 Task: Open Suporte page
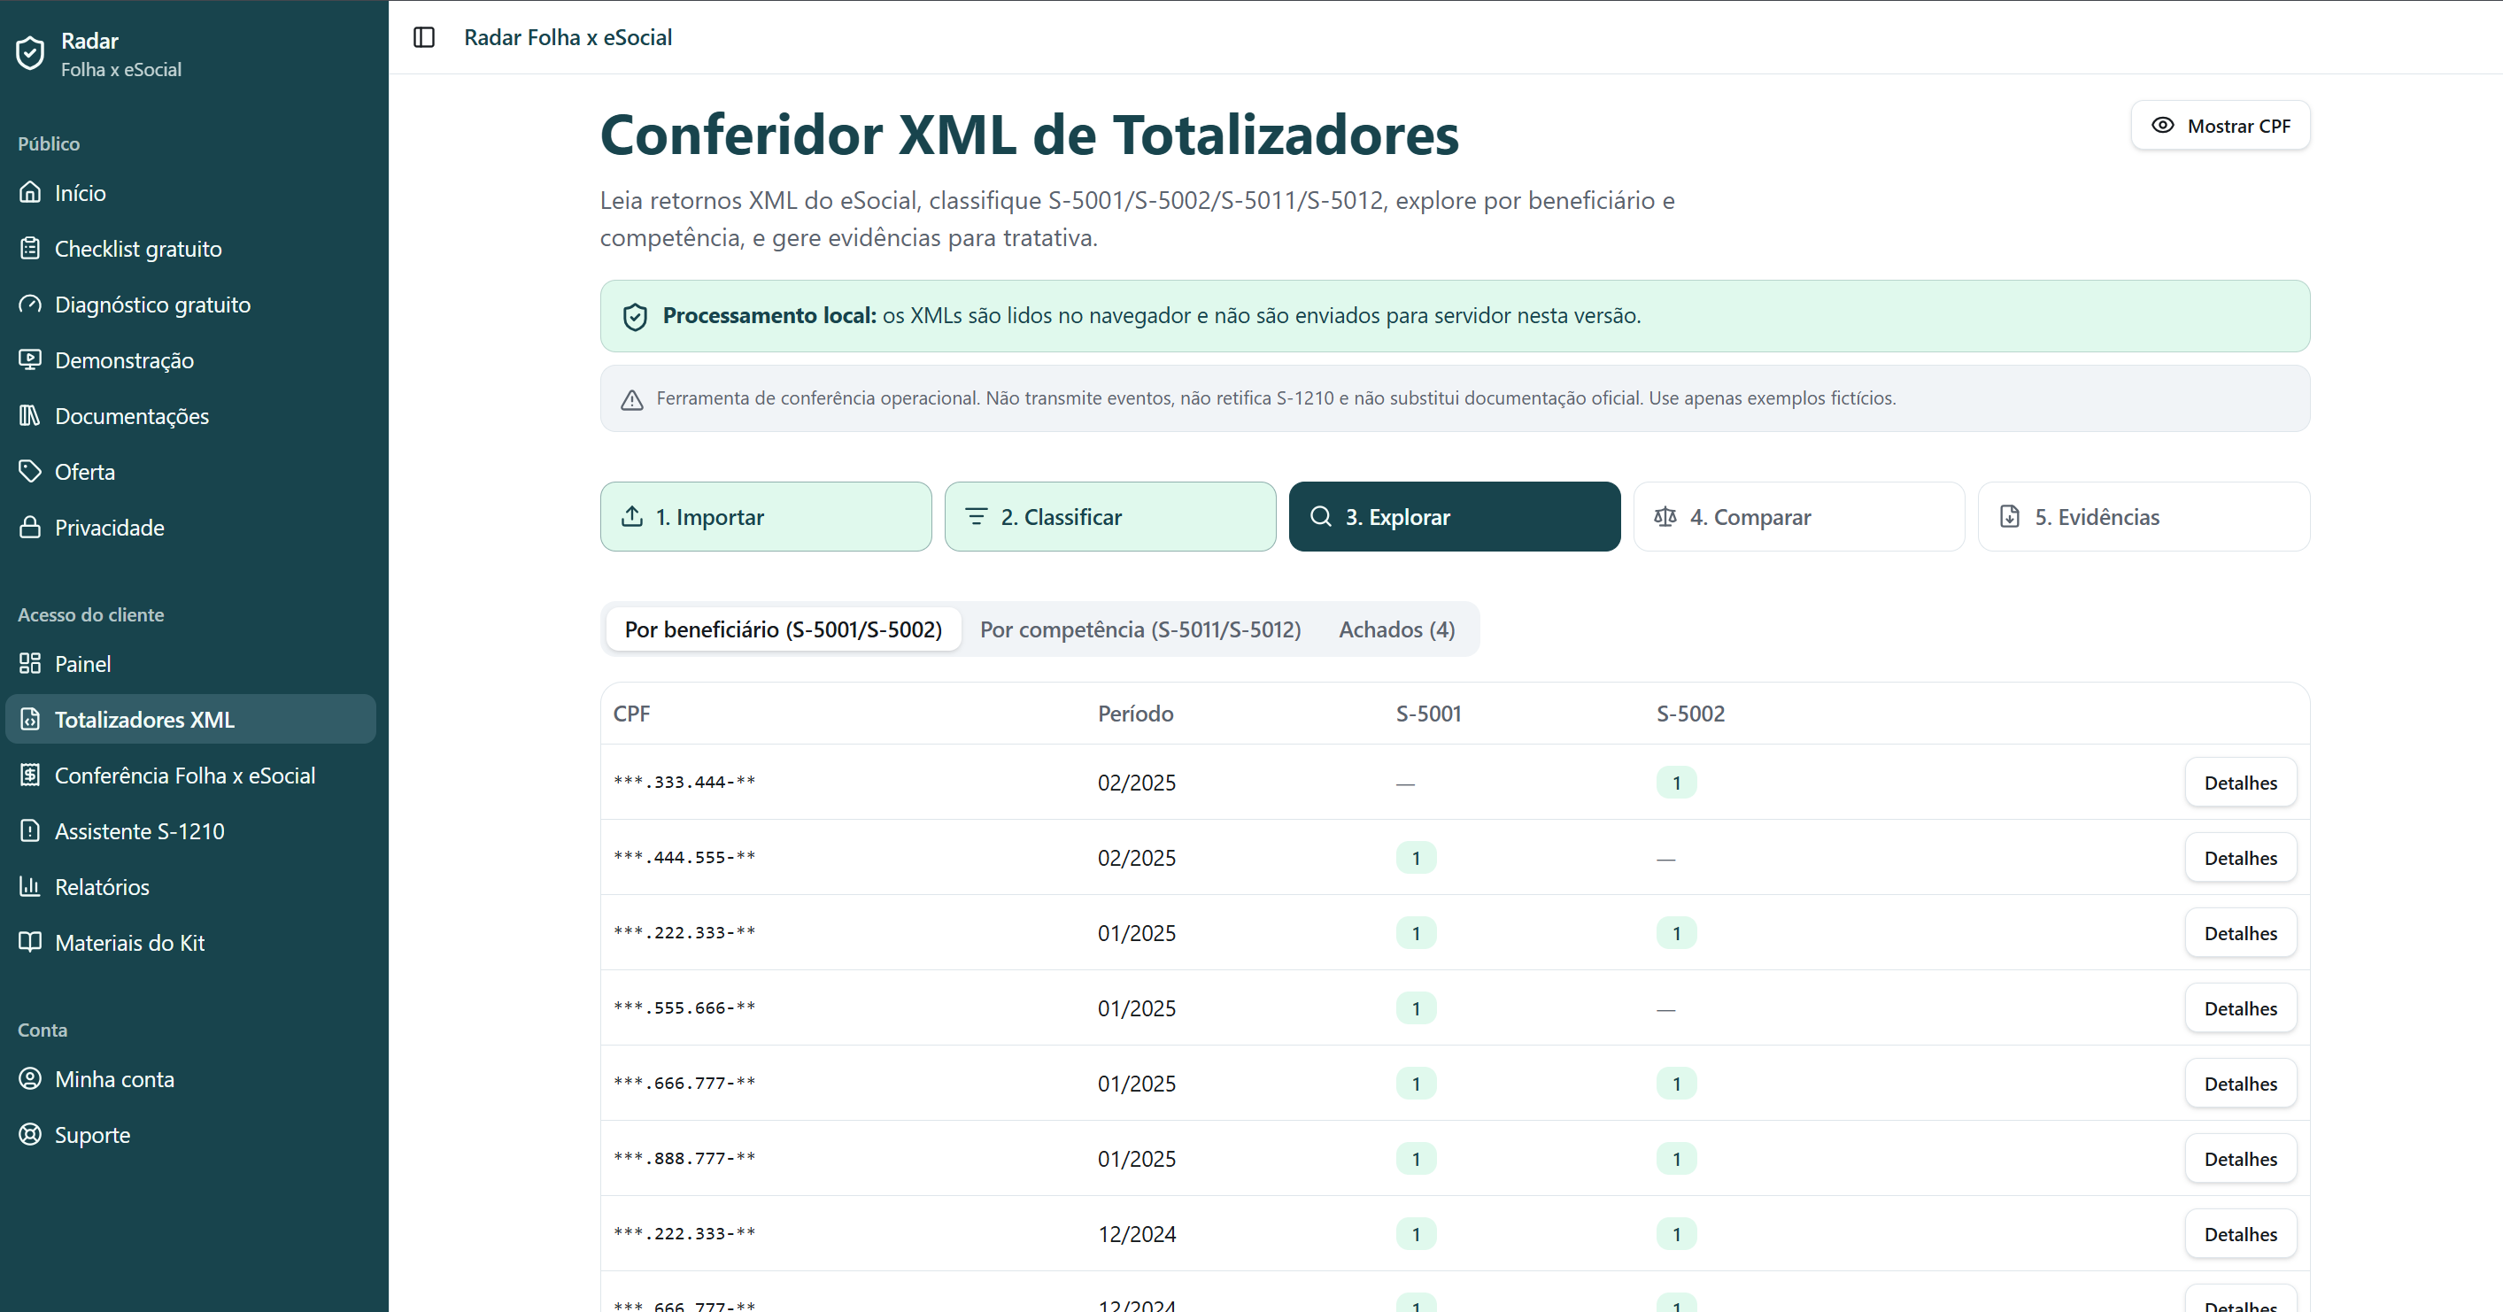[190, 1134]
